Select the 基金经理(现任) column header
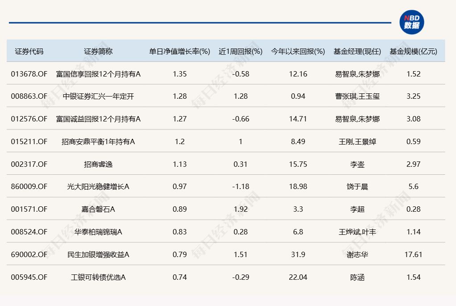The height and width of the screenshot is (306, 456). 357,51
